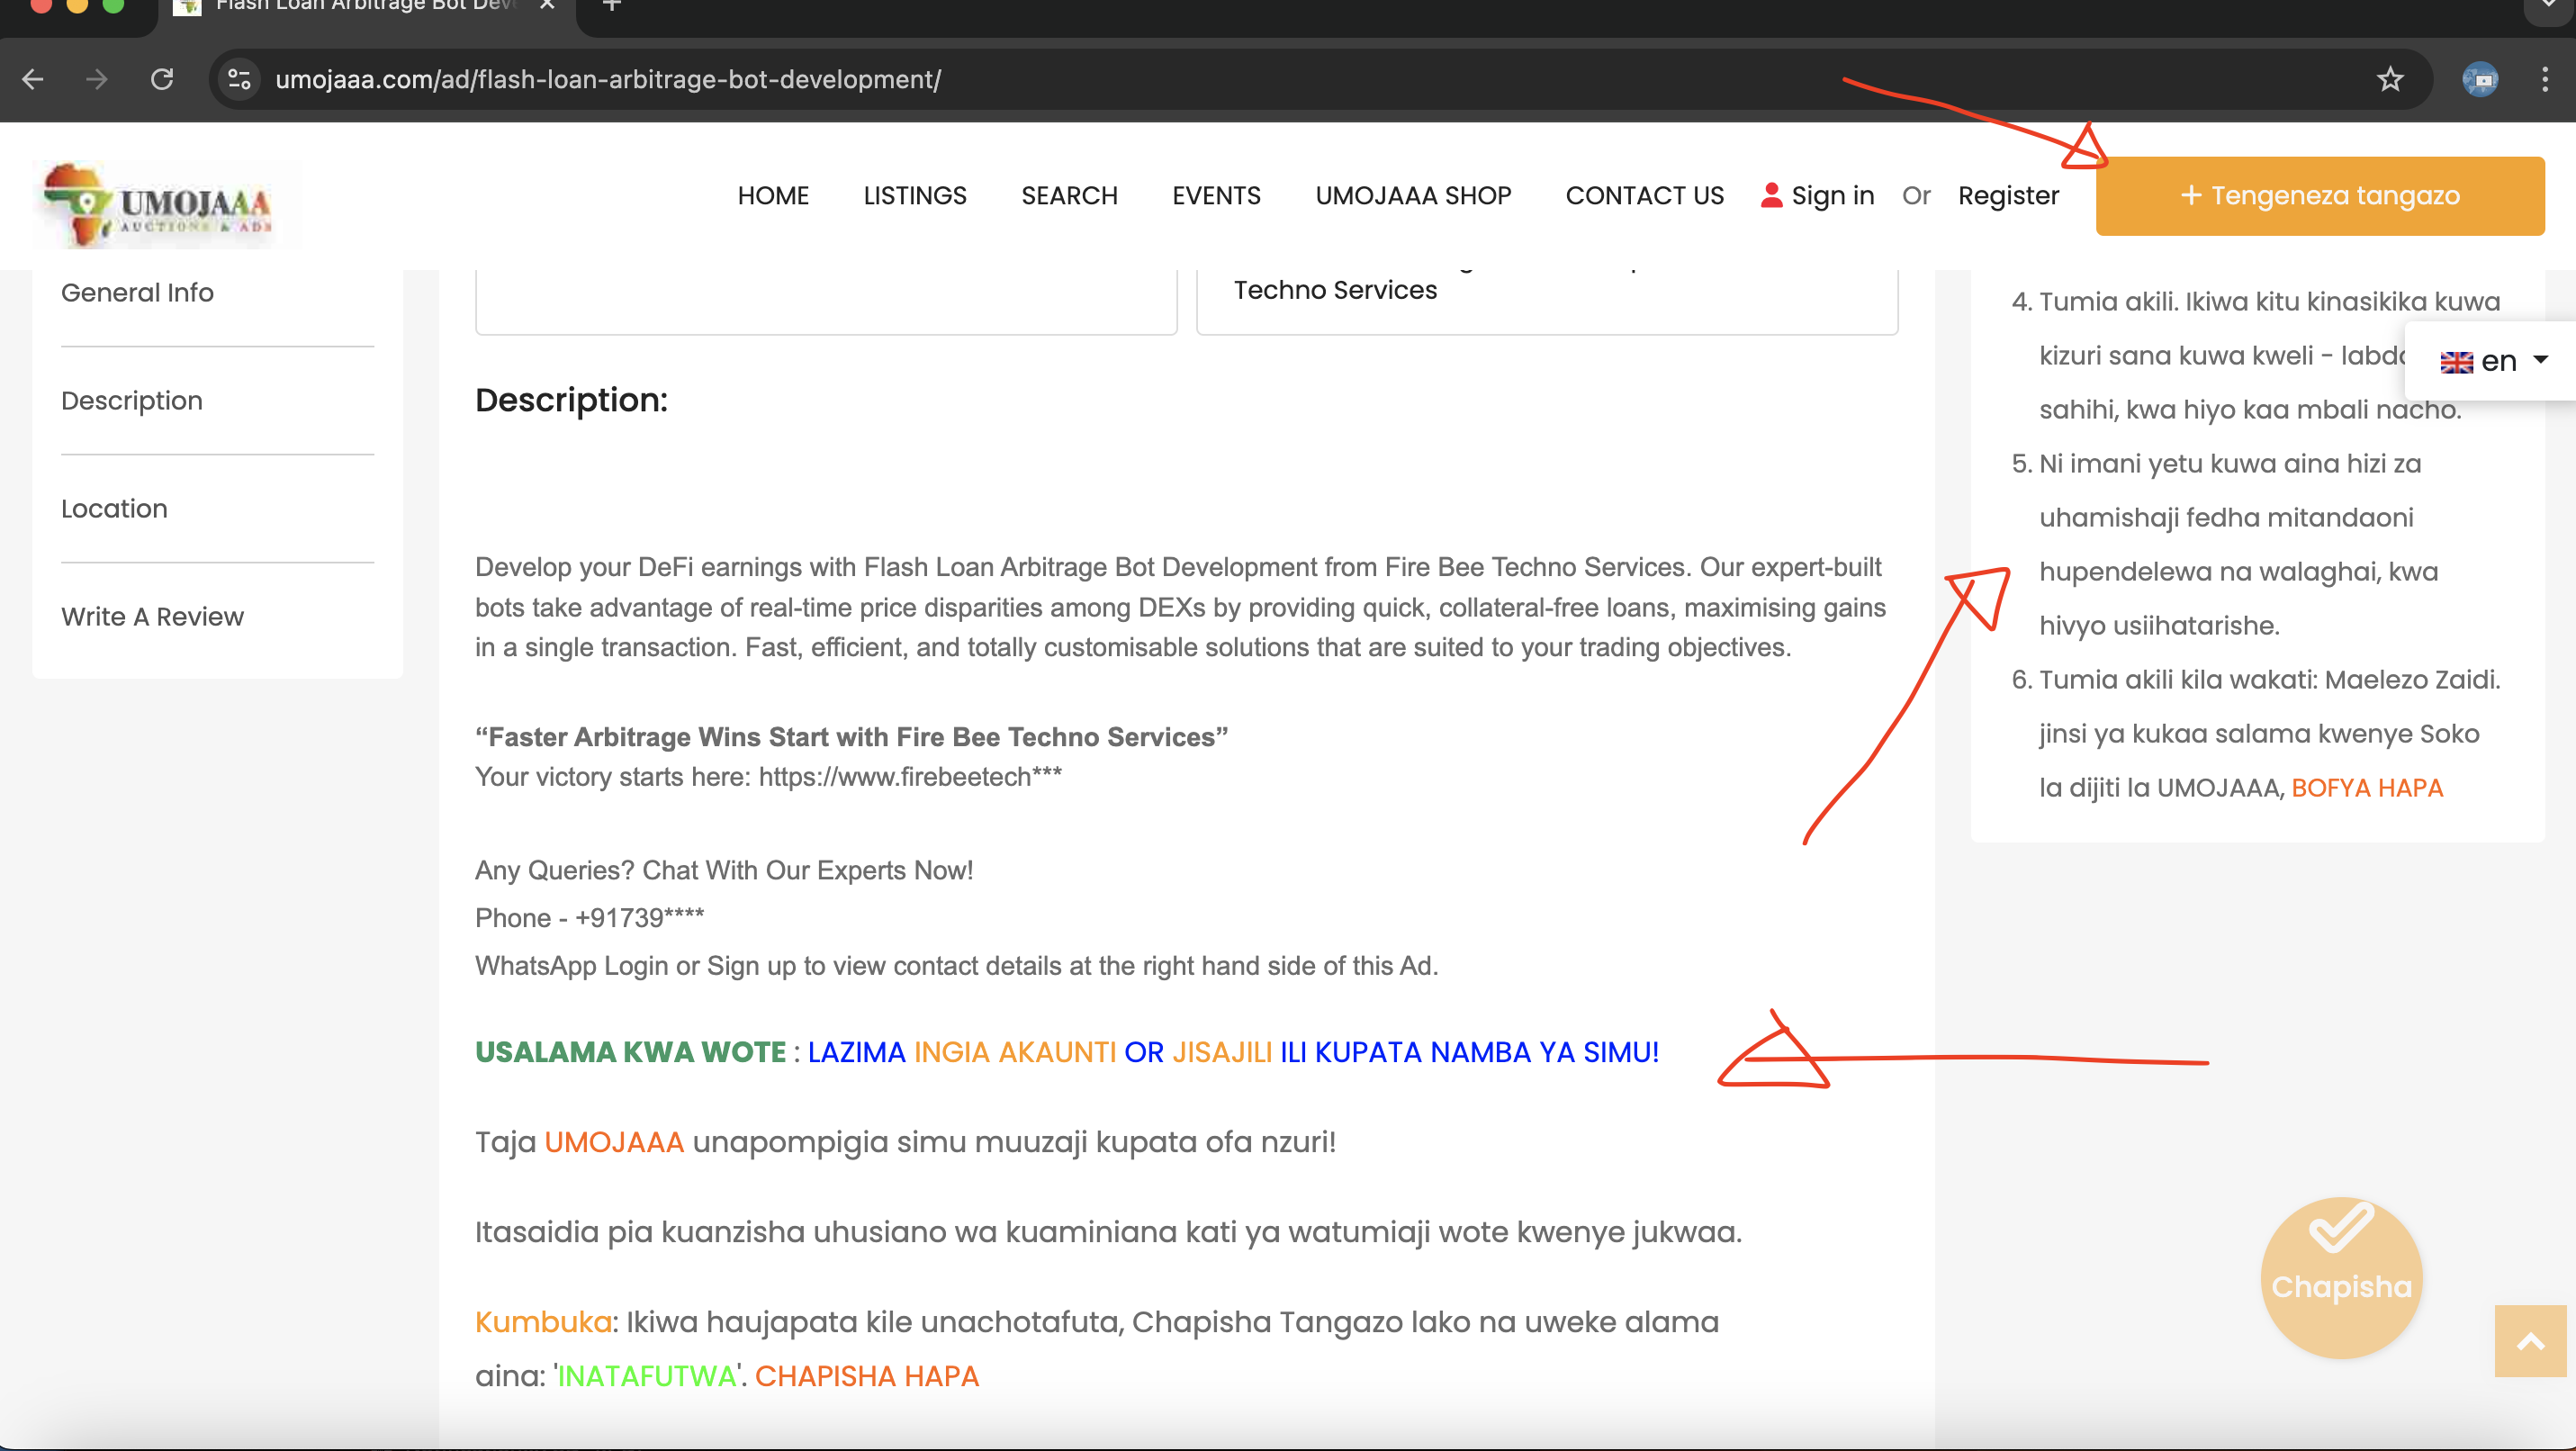This screenshot has height=1451, width=2576.
Task: Click the Techno Services text
Action: (x=1335, y=290)
